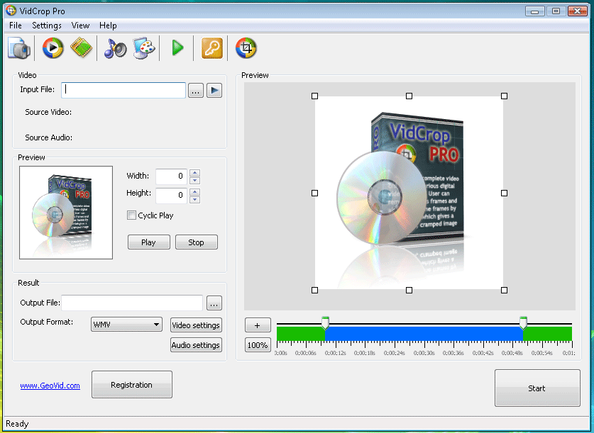Browse for input file with ellipsis button
The image size is (594, 433).
click(x=195, y=91)
